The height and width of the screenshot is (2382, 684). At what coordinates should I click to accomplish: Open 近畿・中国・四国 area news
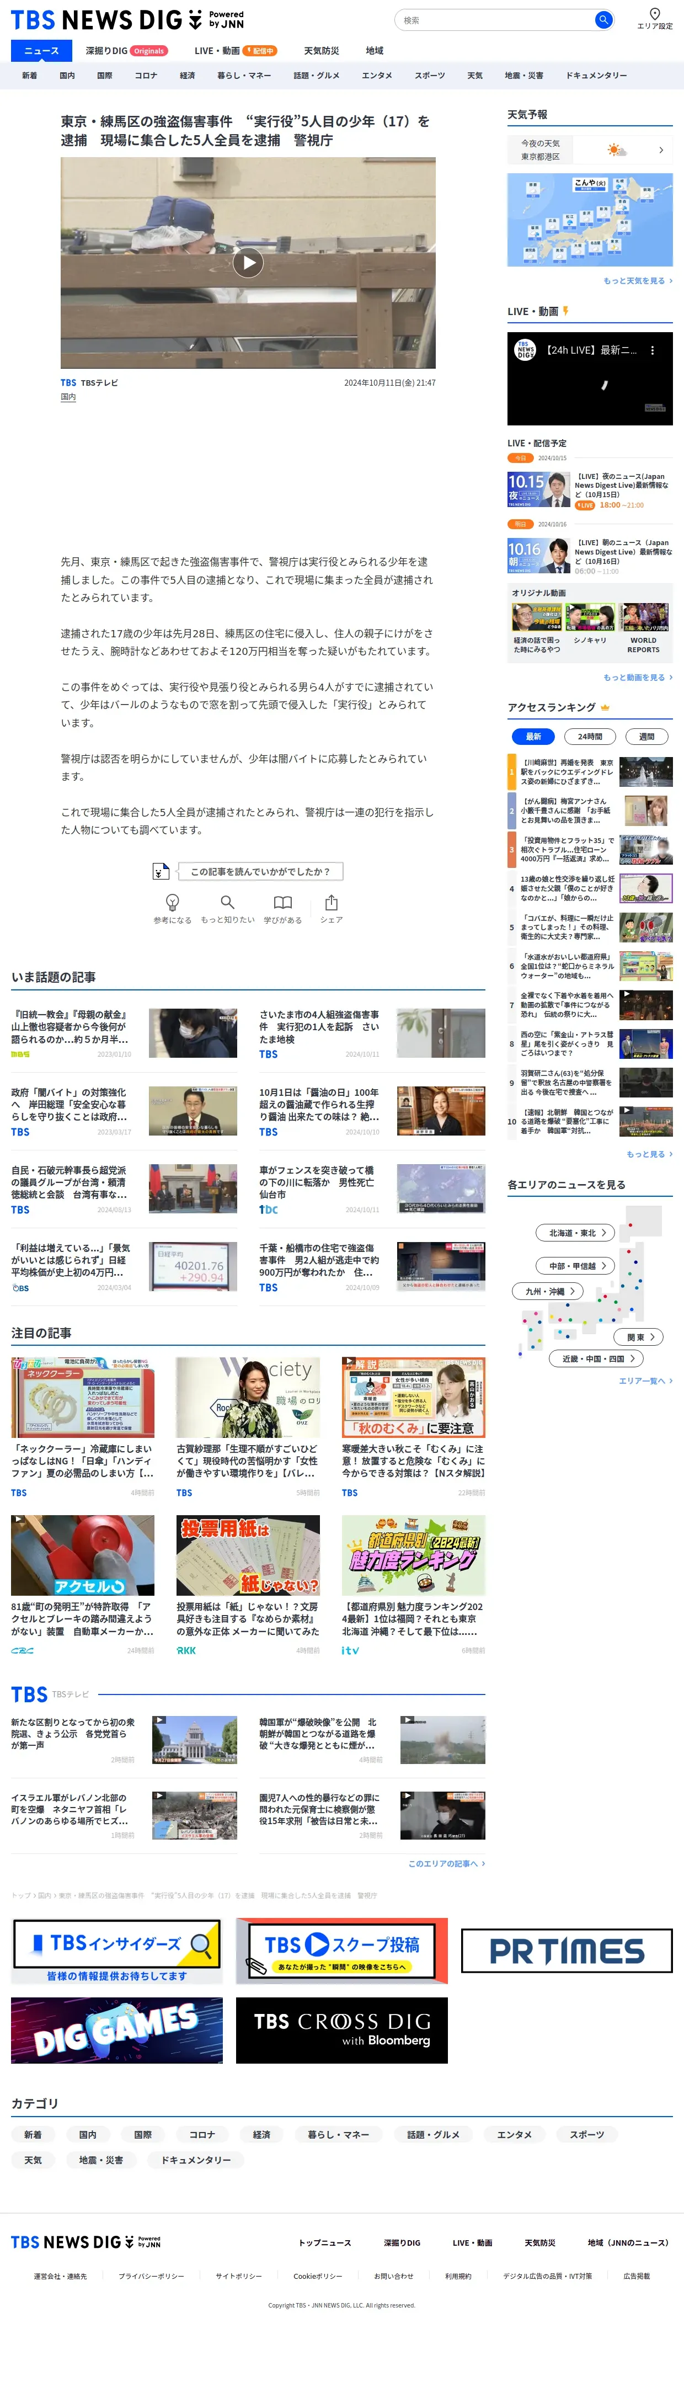click(x=597, y=1360)
